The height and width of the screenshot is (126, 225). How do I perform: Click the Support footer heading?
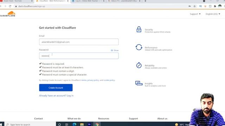click(x=133, y=118)
